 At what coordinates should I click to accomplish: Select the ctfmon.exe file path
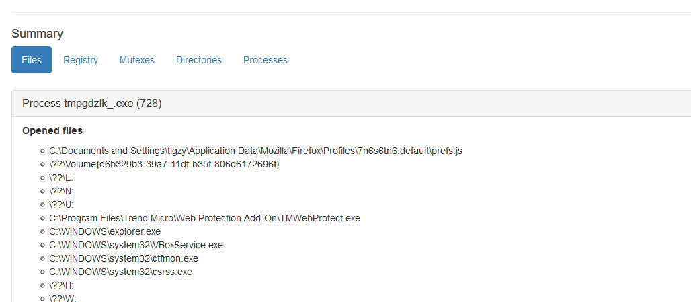[124, 258]
